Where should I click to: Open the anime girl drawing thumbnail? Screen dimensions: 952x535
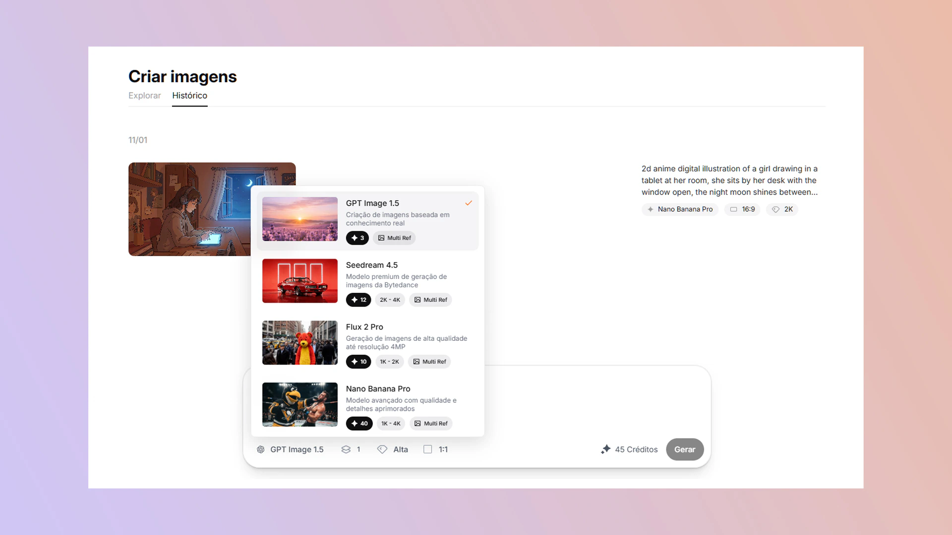pos(188,209)
